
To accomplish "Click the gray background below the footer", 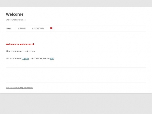I will point(76,104).
